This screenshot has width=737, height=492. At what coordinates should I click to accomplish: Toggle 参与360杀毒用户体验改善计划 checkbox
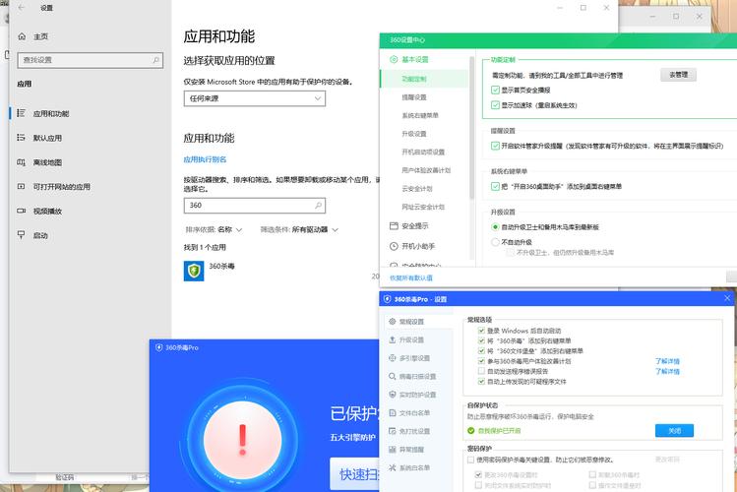[481, 361]
